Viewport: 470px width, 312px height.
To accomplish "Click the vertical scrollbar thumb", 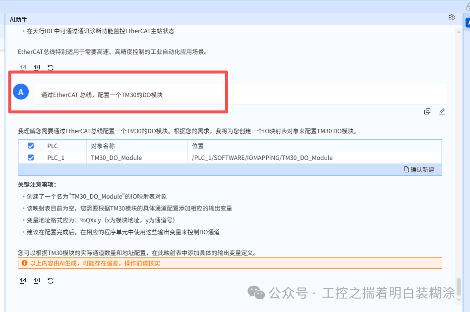I will (x=459, y=287).
